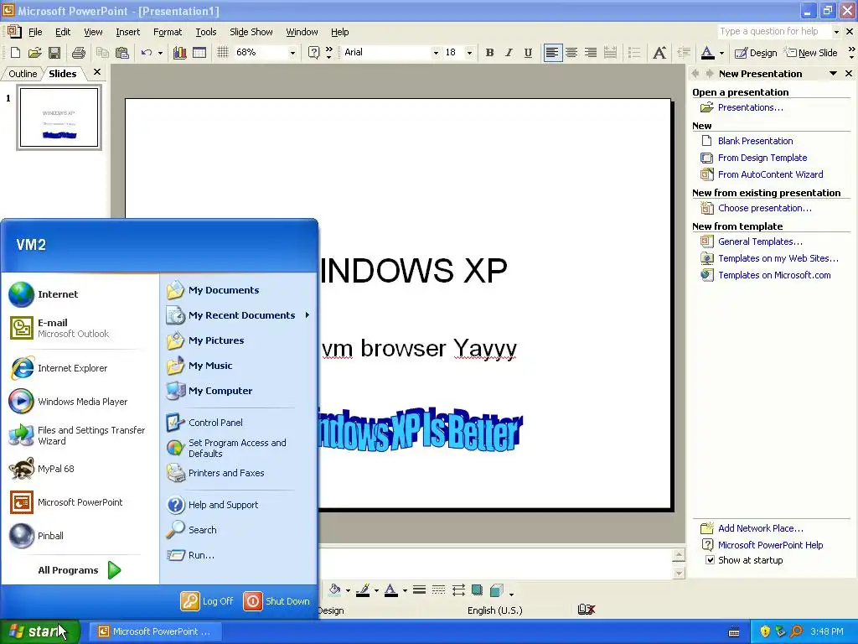Click the toolbar Font Color A swatch

(x=707, y=53)
